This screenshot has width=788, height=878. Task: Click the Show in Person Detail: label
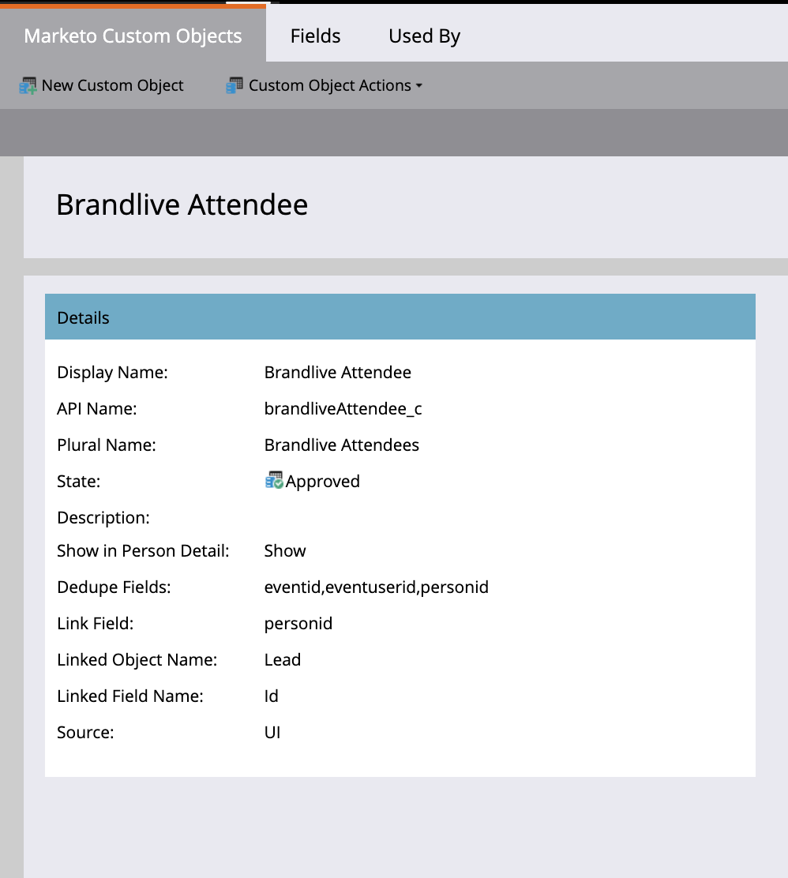point(143,551)
